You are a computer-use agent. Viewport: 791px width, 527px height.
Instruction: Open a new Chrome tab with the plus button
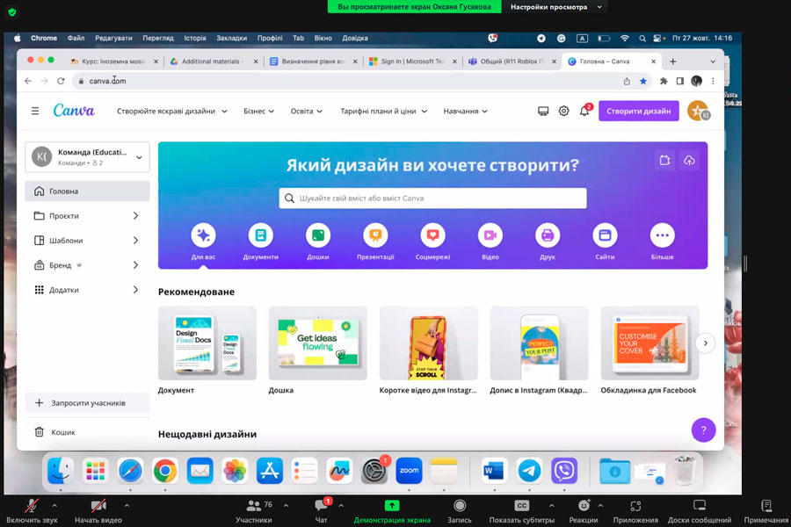tap(672, 61)
